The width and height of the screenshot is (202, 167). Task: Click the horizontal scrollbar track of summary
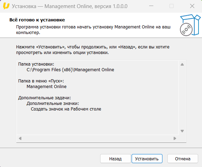tap(98, 139)
